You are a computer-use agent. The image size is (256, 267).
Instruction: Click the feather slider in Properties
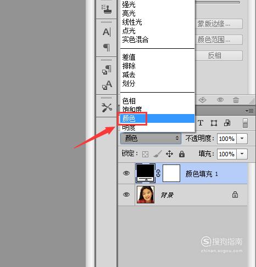tap(218, 3)
